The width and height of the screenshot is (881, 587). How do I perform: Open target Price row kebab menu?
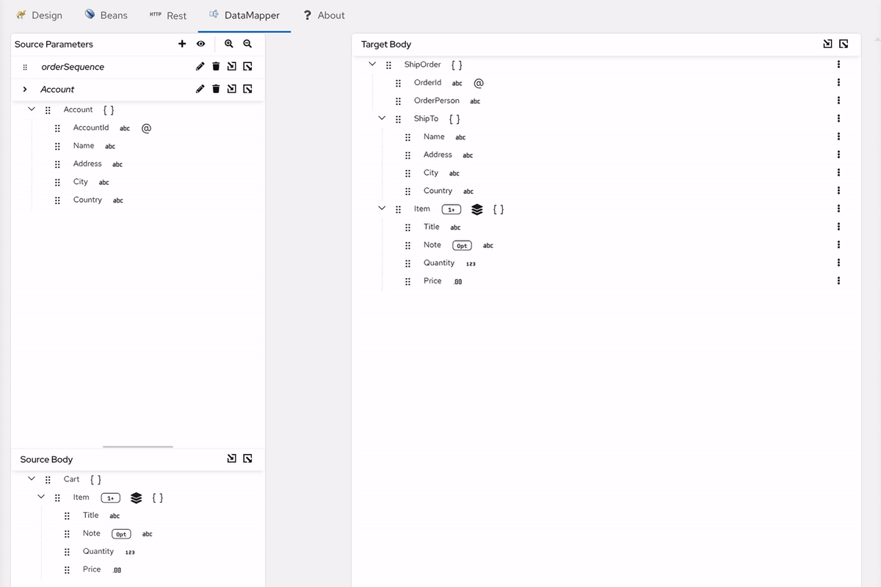[838, 281]
